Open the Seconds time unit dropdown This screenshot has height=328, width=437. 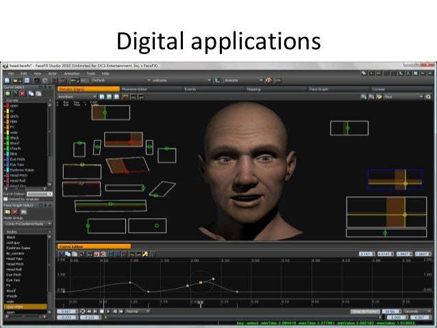coord(417,312)
